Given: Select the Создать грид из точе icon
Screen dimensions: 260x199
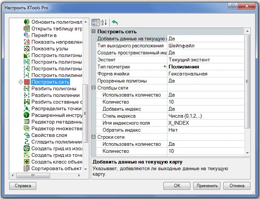Looking at the screenshot, I should 27,155.
